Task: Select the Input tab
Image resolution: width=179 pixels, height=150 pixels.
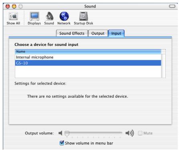Action: 116,33
